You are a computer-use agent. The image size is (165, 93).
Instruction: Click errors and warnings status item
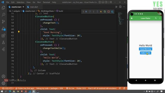[8, 88]
